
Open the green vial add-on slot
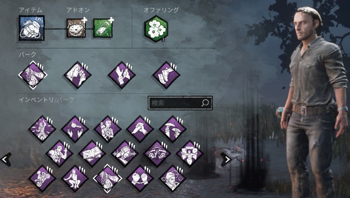tap(103, 28)
